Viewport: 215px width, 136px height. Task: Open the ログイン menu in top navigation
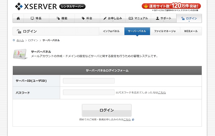point(189,18)
